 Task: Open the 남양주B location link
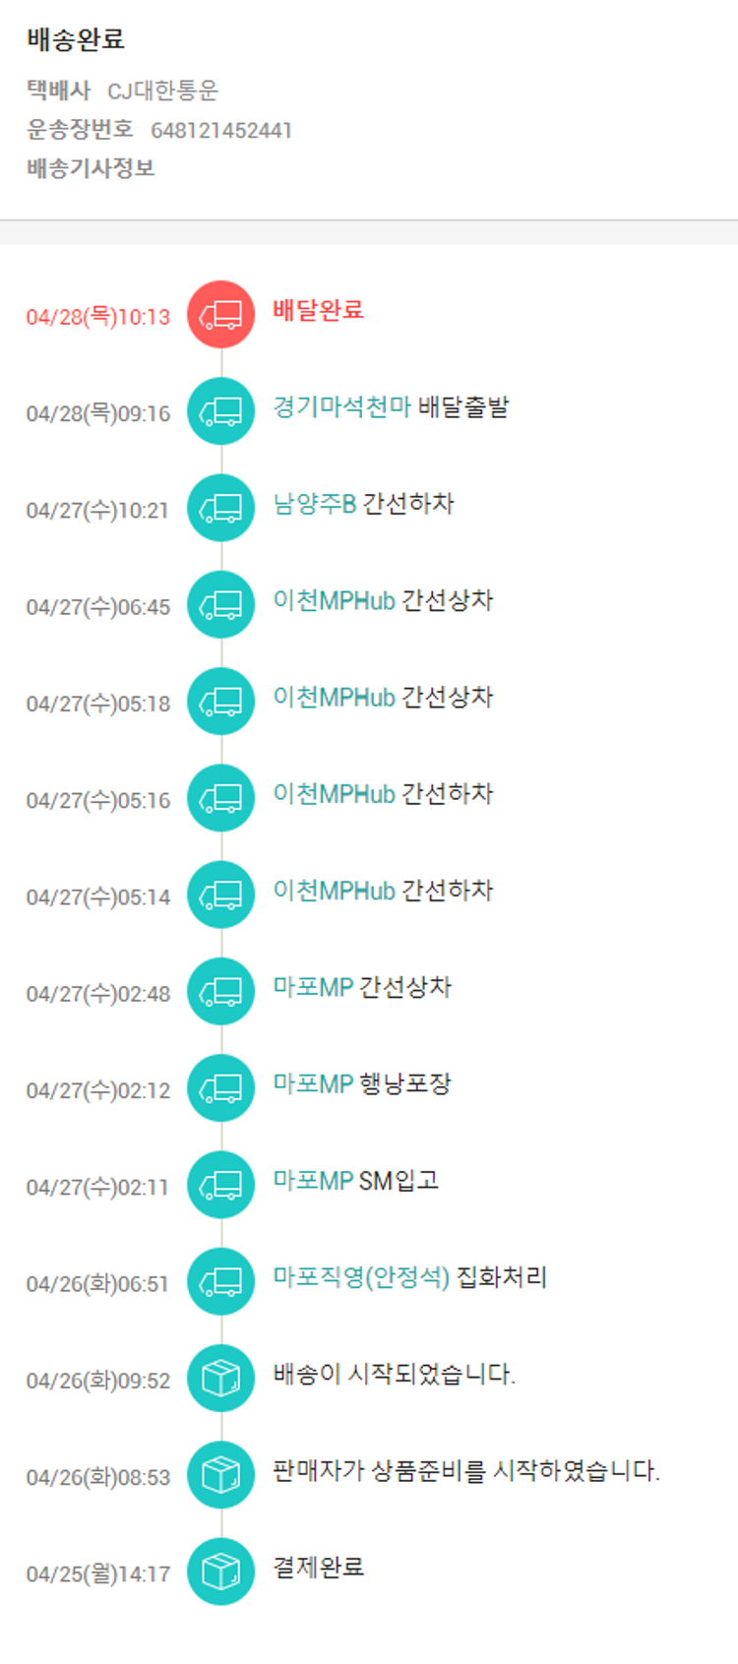tap(314, 504)
